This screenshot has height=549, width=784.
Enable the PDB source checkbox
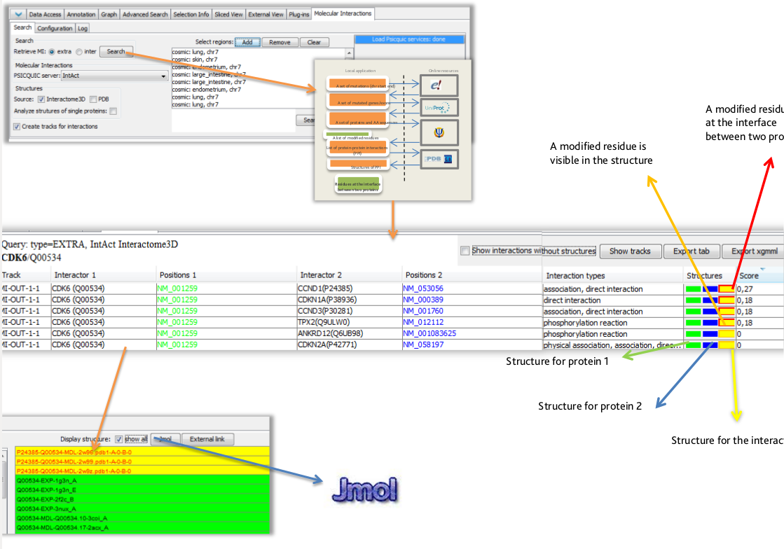pyautogui.click(x=93, y=99)
